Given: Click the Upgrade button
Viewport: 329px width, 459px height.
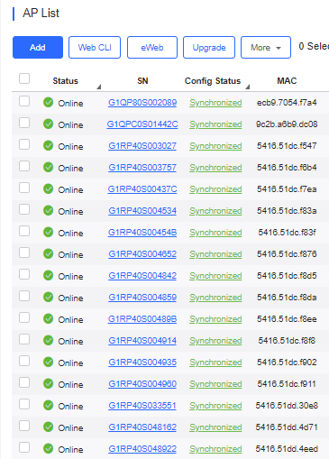Looking at the screenshot, I should tap(209, 48).
